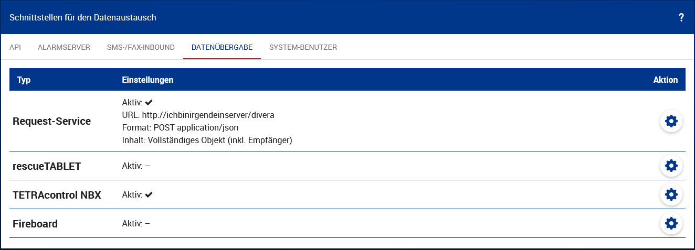695x250 pixels.
Task: Select the DATENÜBERGABE tab
Action: tap(222, 47)
